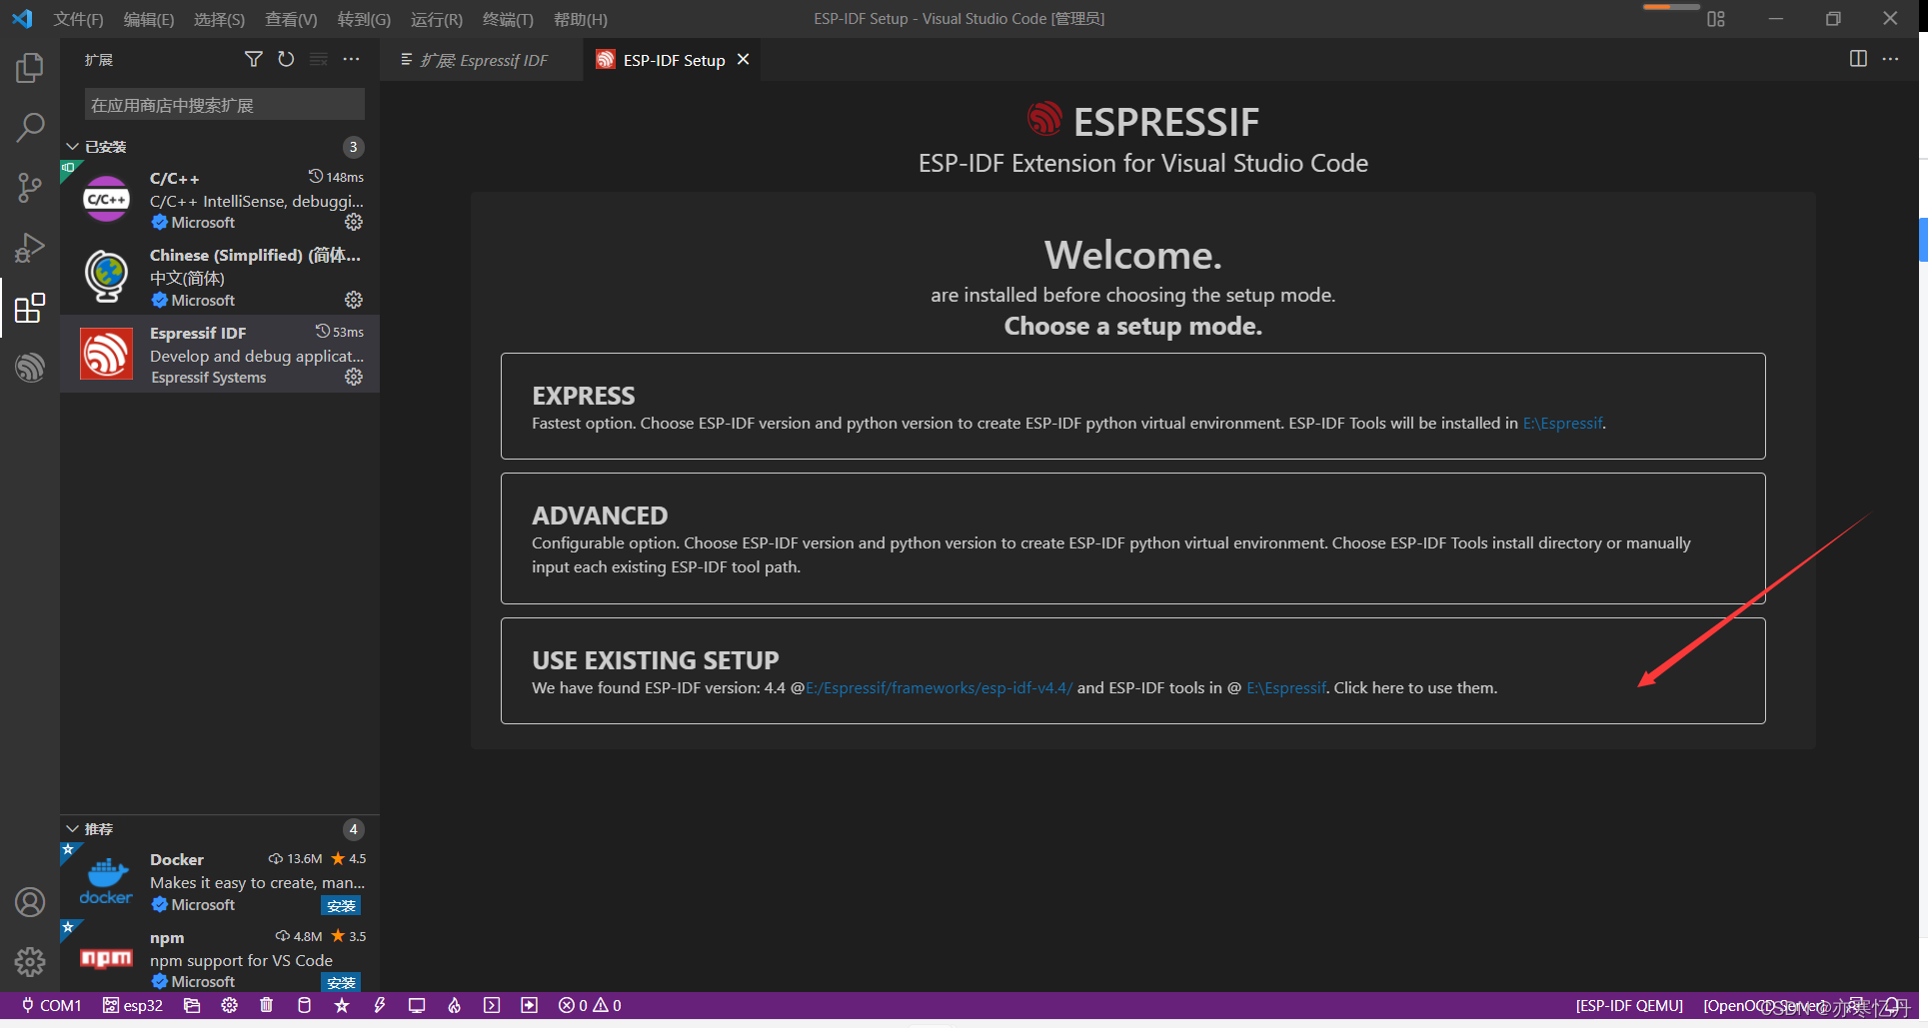Viewport: 1928px width, 1028px height.
Task: Collapse the recommended extensions section
Action: [73, 829]
